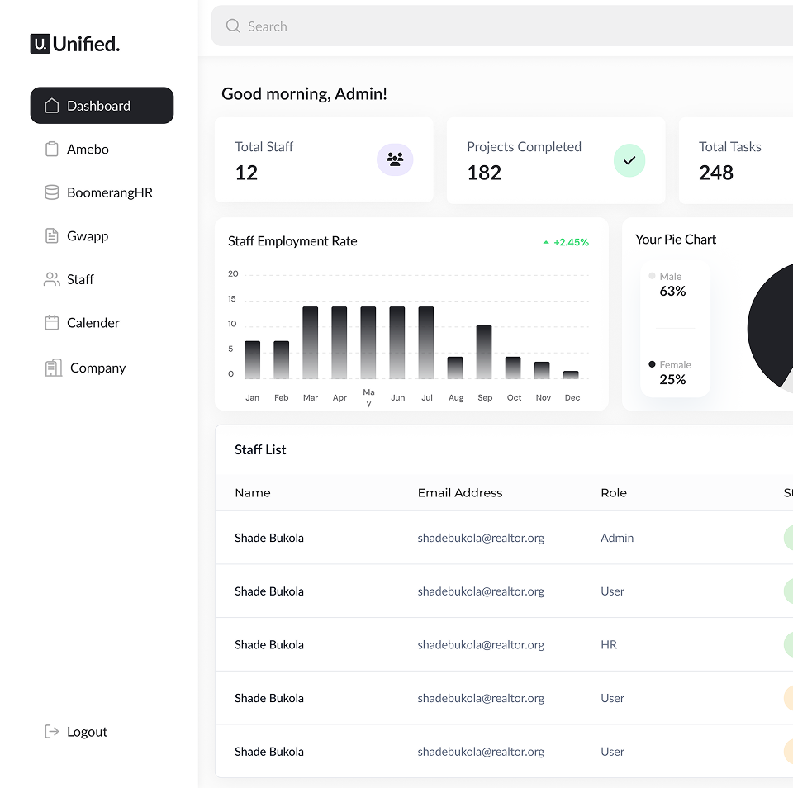This screenshot has height=793, width=793.
Task: Click the May bar in employment chart
Action: coord(368,341)
